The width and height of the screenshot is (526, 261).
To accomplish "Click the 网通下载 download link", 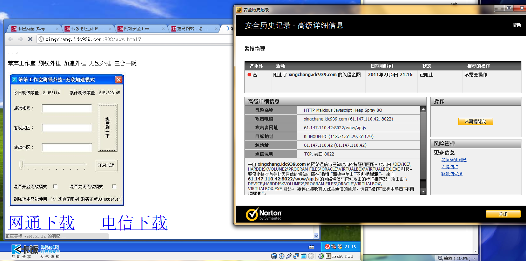I will click(x=41, y=223).
